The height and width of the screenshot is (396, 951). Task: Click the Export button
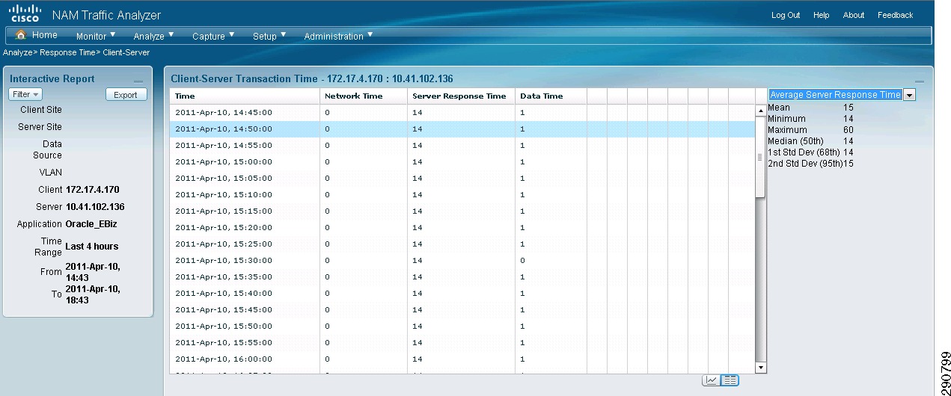point(126,95)
